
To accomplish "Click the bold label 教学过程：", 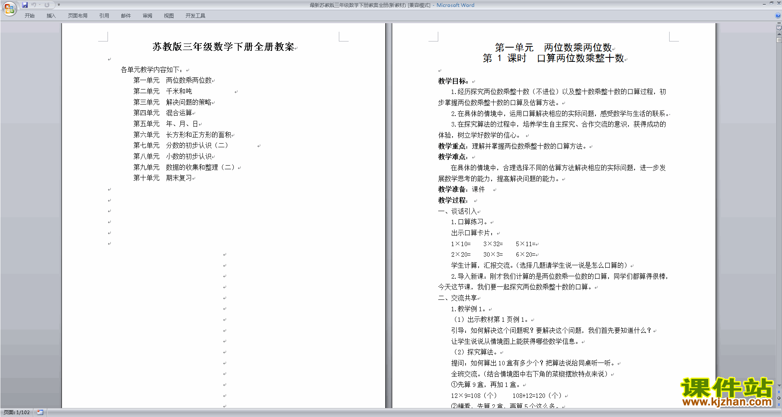I will point(453,200).
